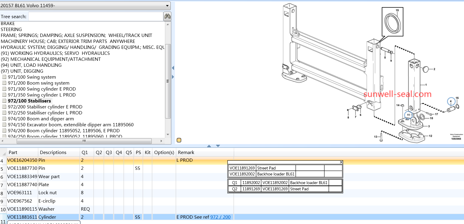464x224 pixels.
Task: Collapse left panel with upper splitter arrow
Action: tap(173, 68)
